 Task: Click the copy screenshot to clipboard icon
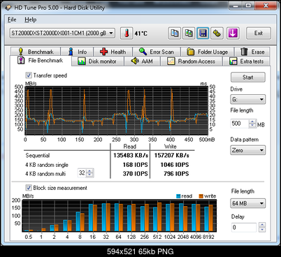pyautogui.click(x=189, y=34)
